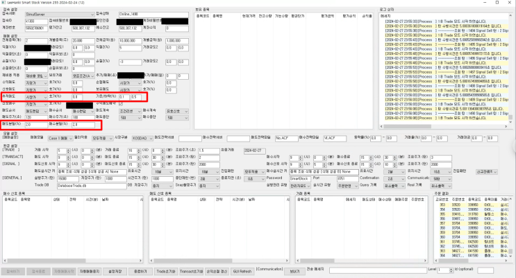Click the 접속상태 field showing Online
Image resolution: width=516 pixels, height=278 pixels.
coord(153,15)
